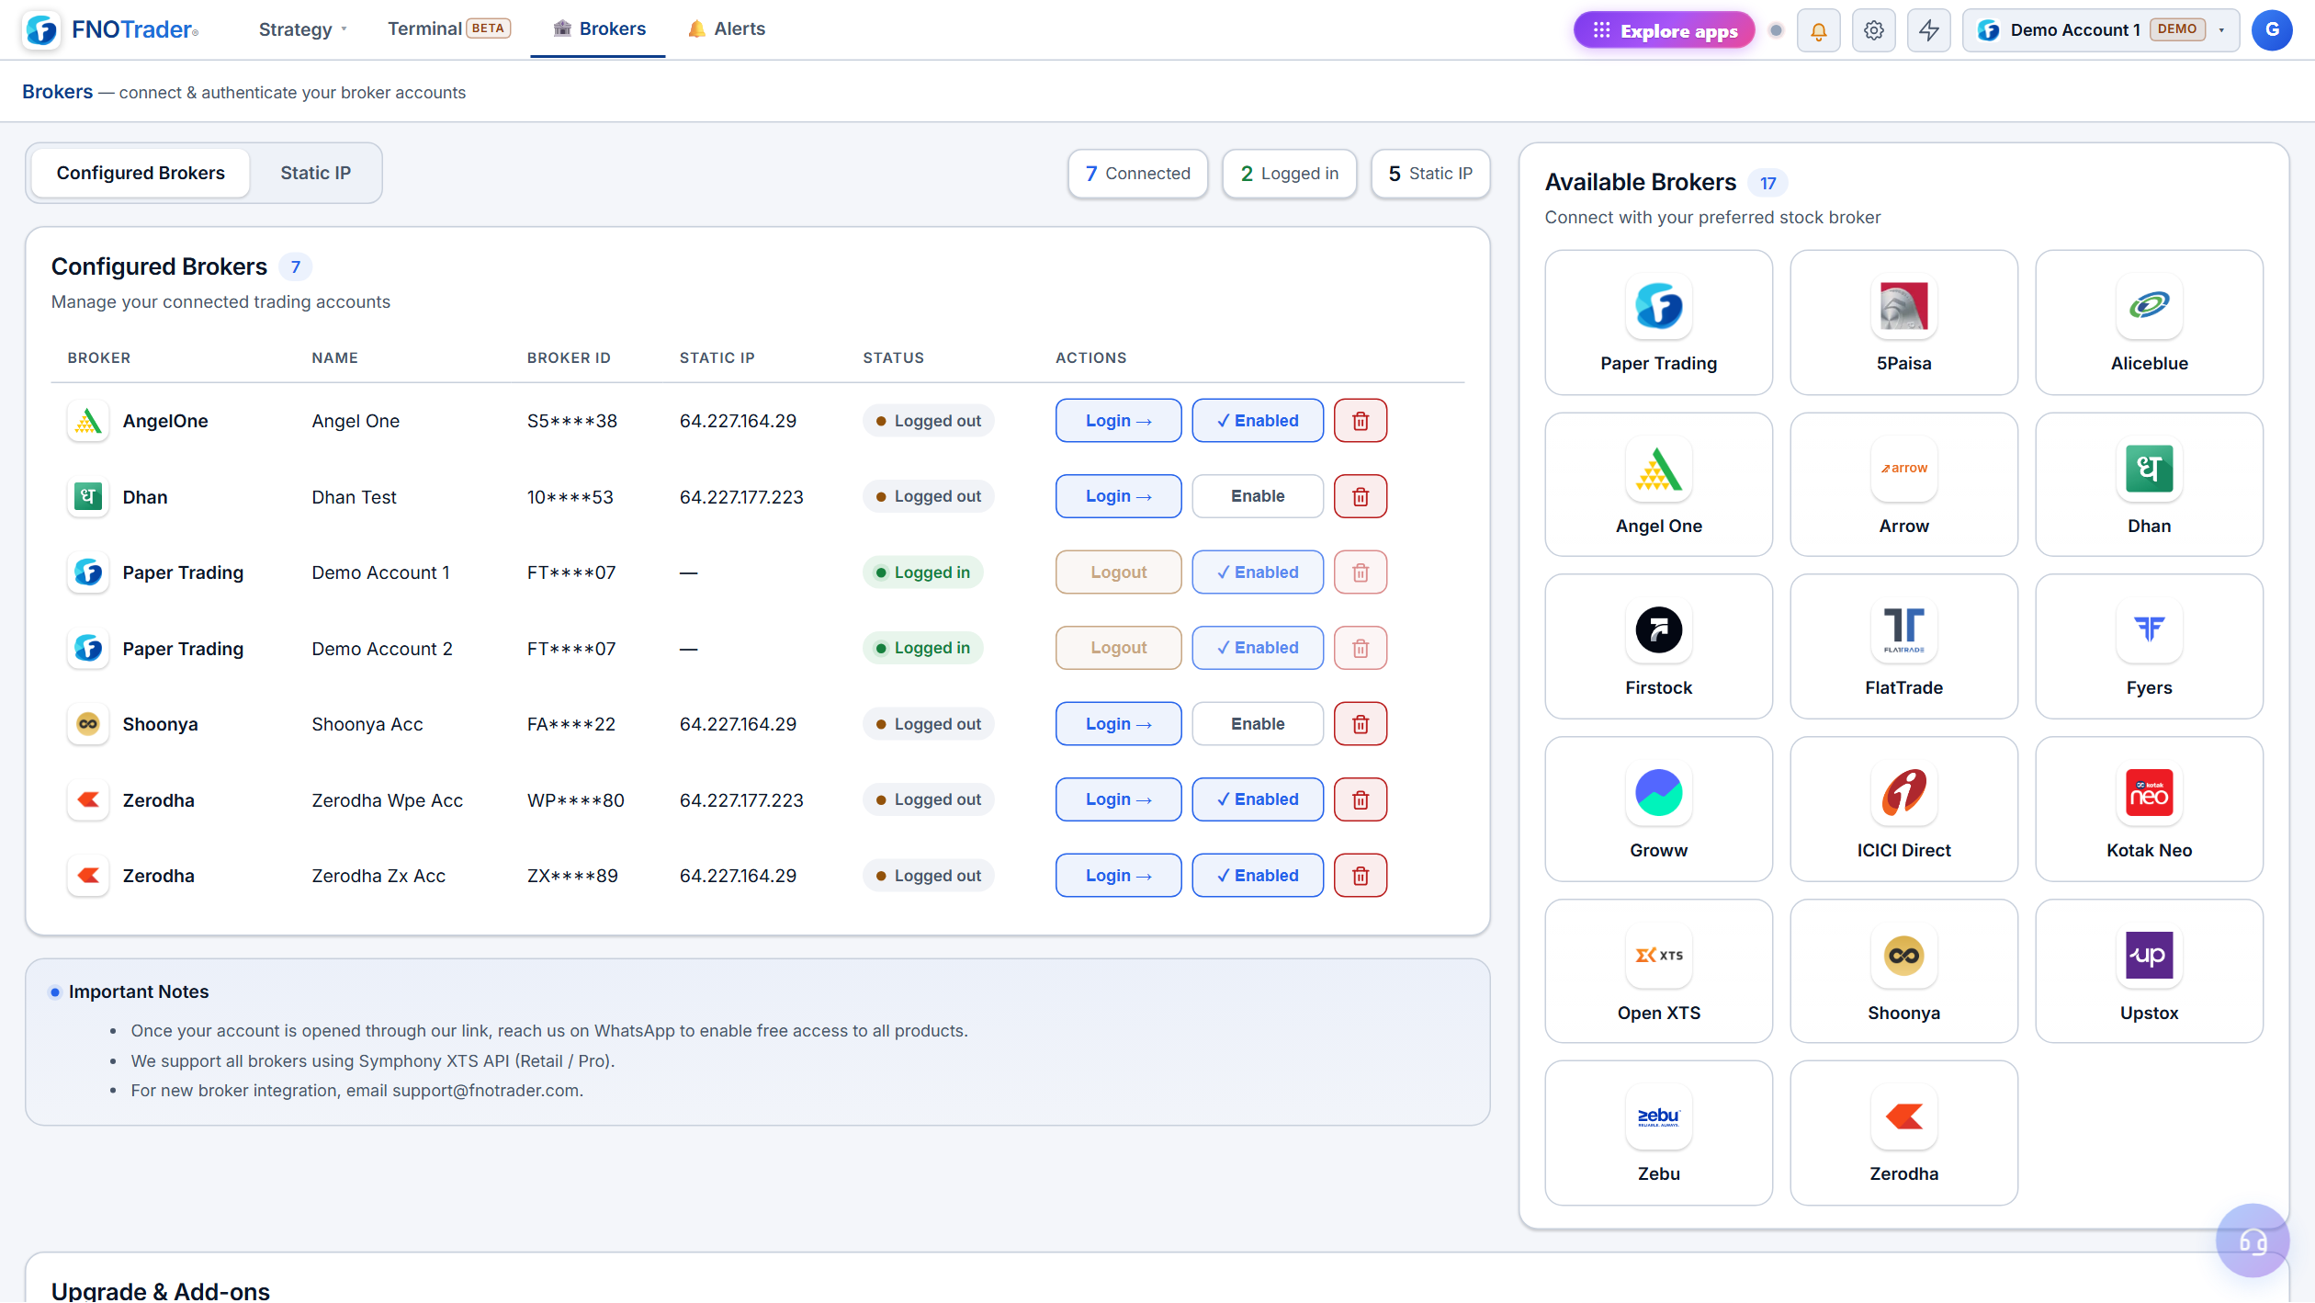This screenshot has height=1303, width=2315.
Task: Open the FNOTrader logo home
Action: coord(110,29)
